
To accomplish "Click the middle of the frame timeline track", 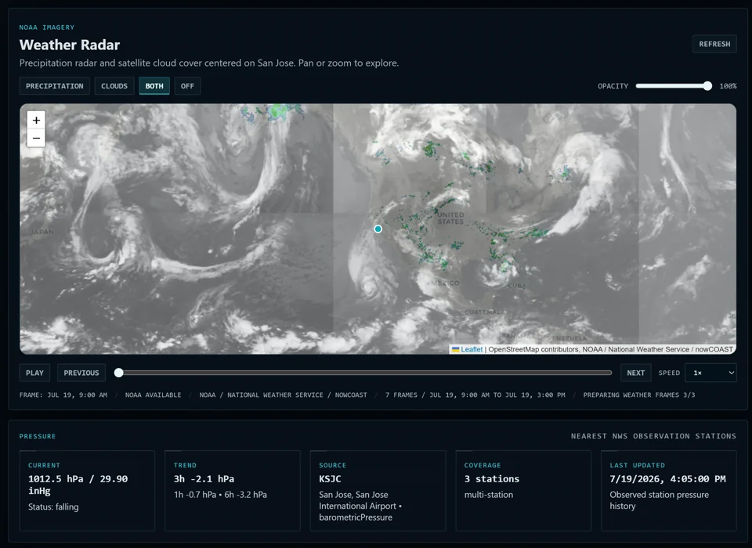I will point(363,373).
